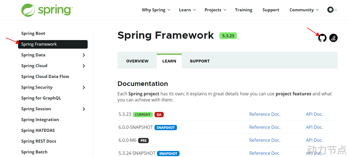Expand the Community dropdown menu
The image size is (349, 157).
[304, 10]
